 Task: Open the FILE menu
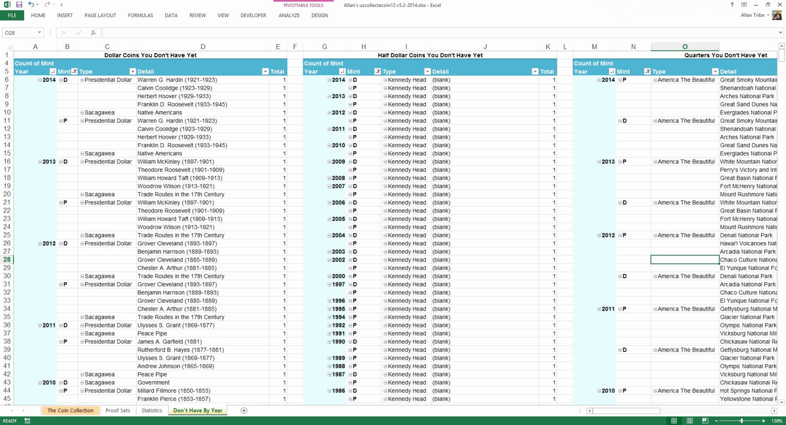coord(12,15)
